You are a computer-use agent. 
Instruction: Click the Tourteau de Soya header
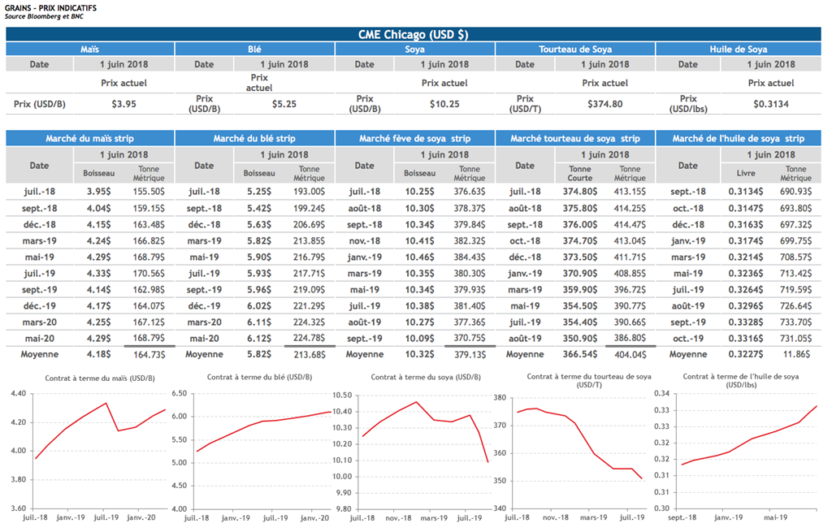coord(575,50)
